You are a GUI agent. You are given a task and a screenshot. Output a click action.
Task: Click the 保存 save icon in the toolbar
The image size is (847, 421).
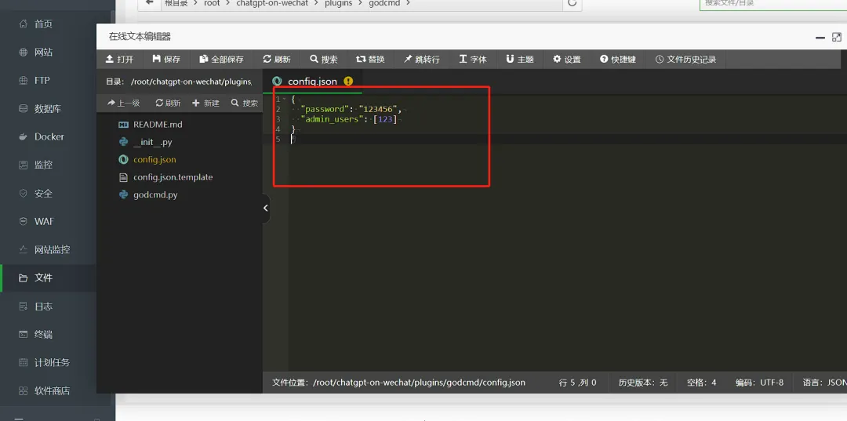click(157, 59)
